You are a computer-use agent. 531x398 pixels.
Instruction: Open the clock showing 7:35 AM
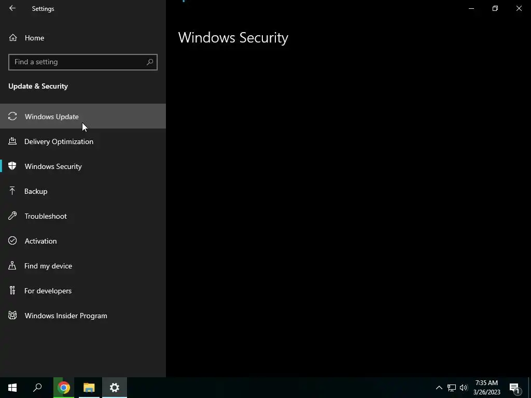coord(486,388)
